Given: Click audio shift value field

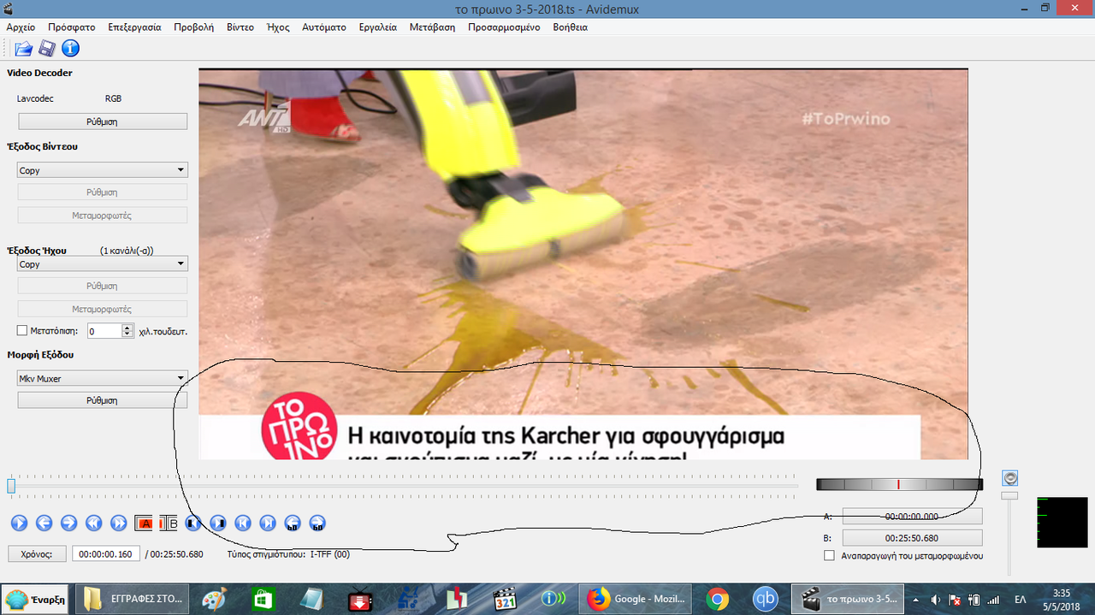Looking at the screenshot, I should 104,330.
